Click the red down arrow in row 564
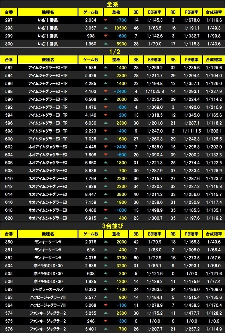The image size is (225, 333). (x=106, y=305)
